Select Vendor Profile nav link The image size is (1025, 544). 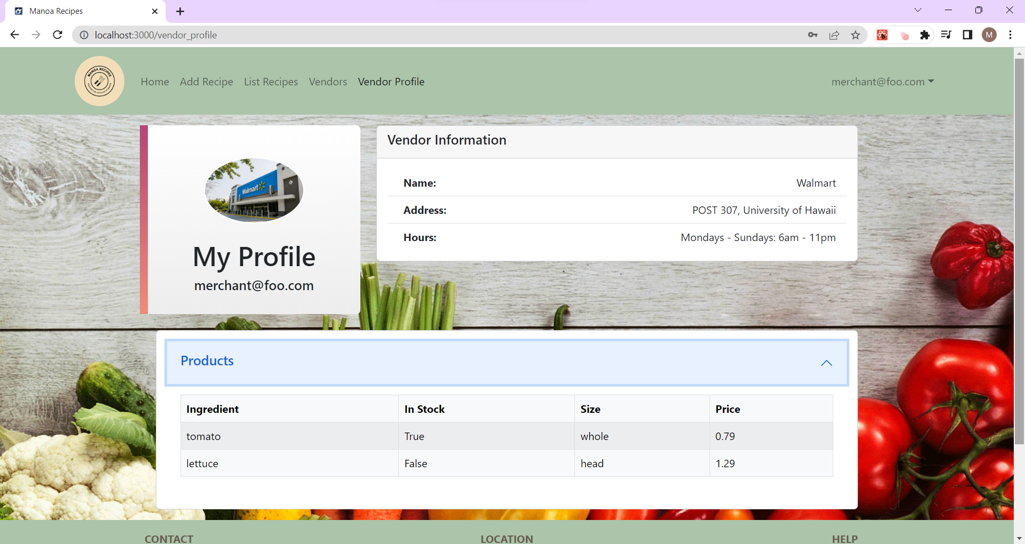coord(391,82)
